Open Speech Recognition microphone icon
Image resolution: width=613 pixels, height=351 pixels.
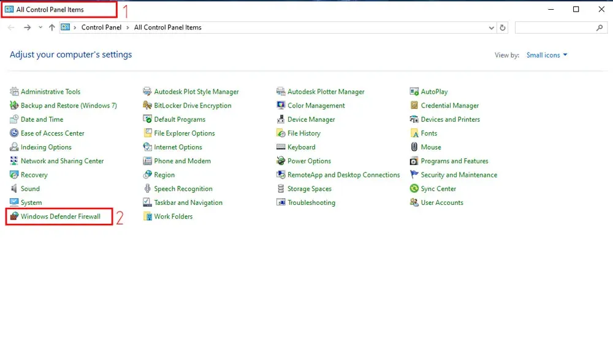point(147,188)
